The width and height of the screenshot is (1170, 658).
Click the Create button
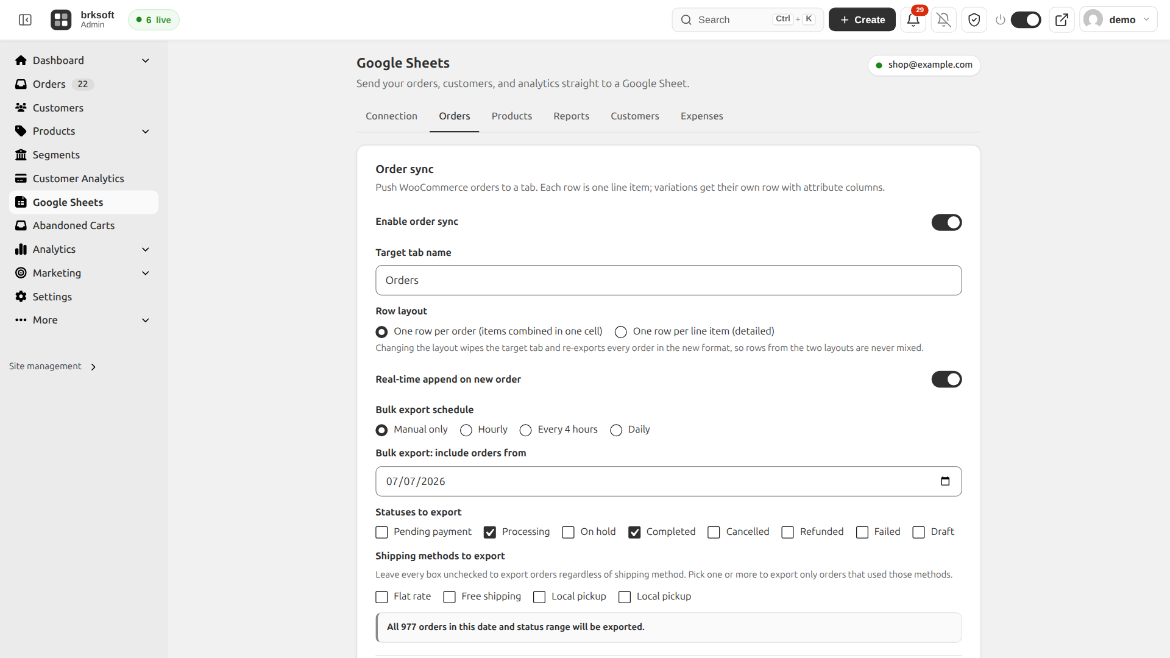tap(862, 20)
